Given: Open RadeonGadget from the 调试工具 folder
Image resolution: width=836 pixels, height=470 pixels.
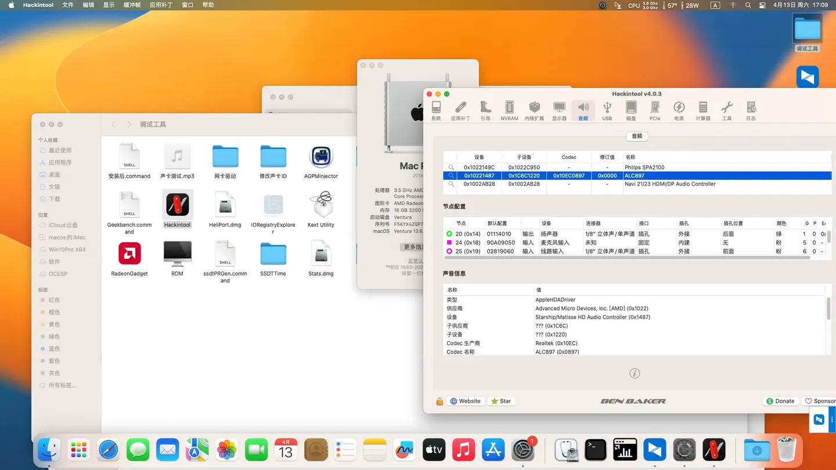Looking at the screenshot, I should point(129,254).
